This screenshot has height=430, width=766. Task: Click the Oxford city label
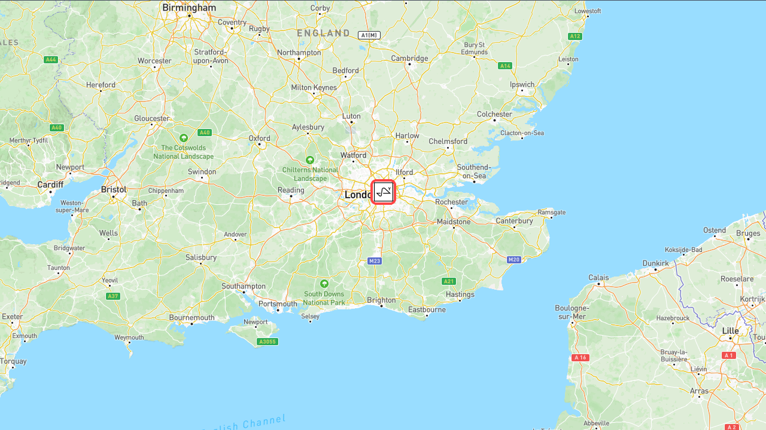[260, 138]
